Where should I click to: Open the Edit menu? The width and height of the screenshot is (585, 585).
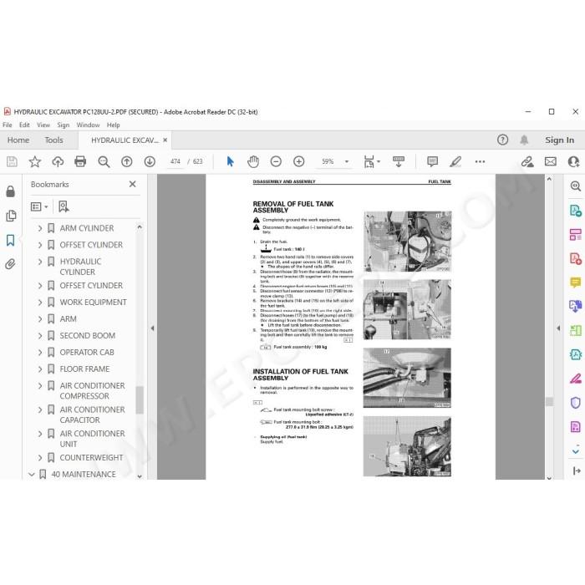[24, 125]
